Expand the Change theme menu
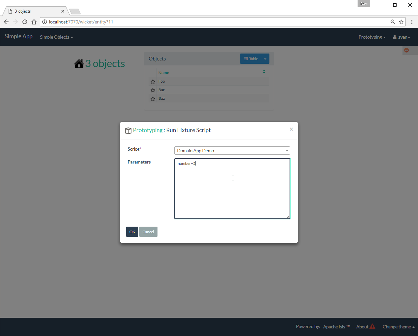This screenshot has height=336, width=418. tap(398, 327)
